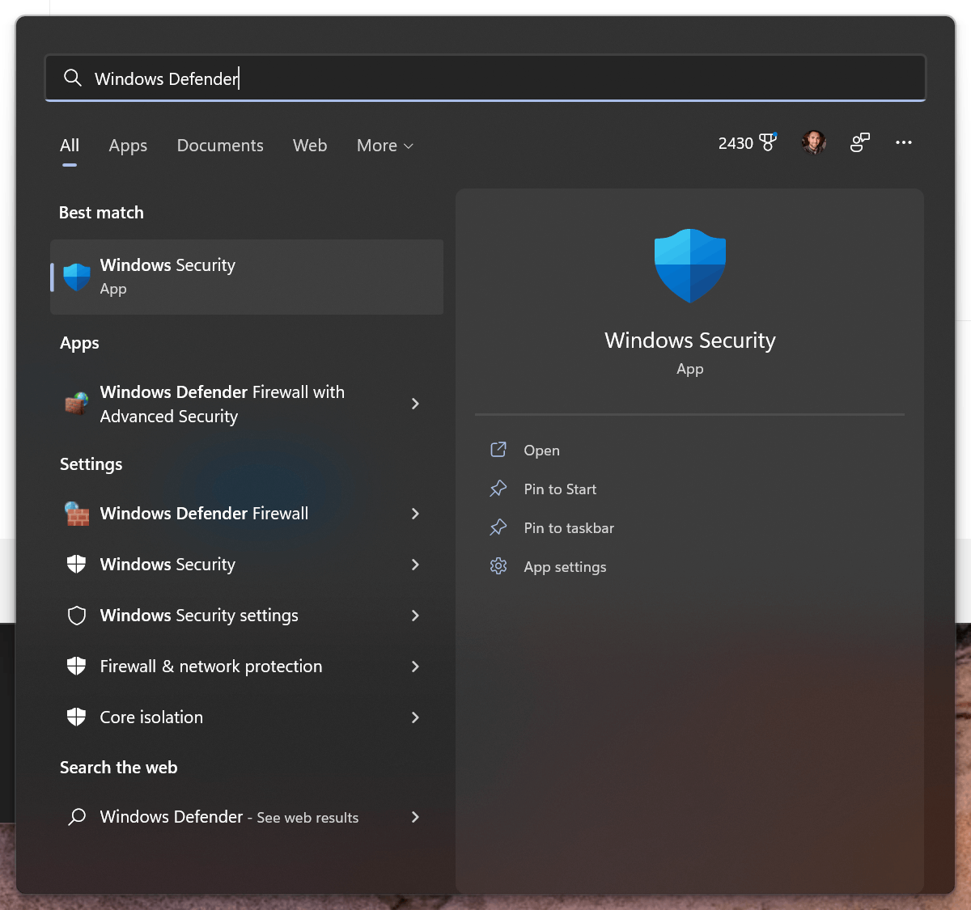Click the 2430 rewards points number

[736, 143]
